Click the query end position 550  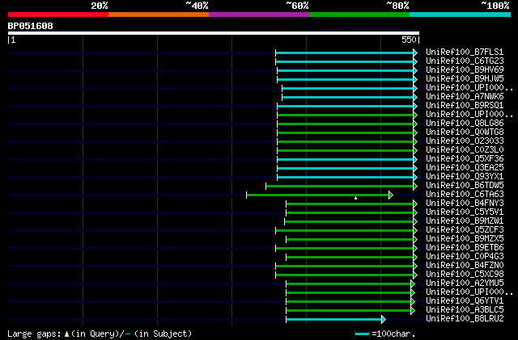point(409,40)
